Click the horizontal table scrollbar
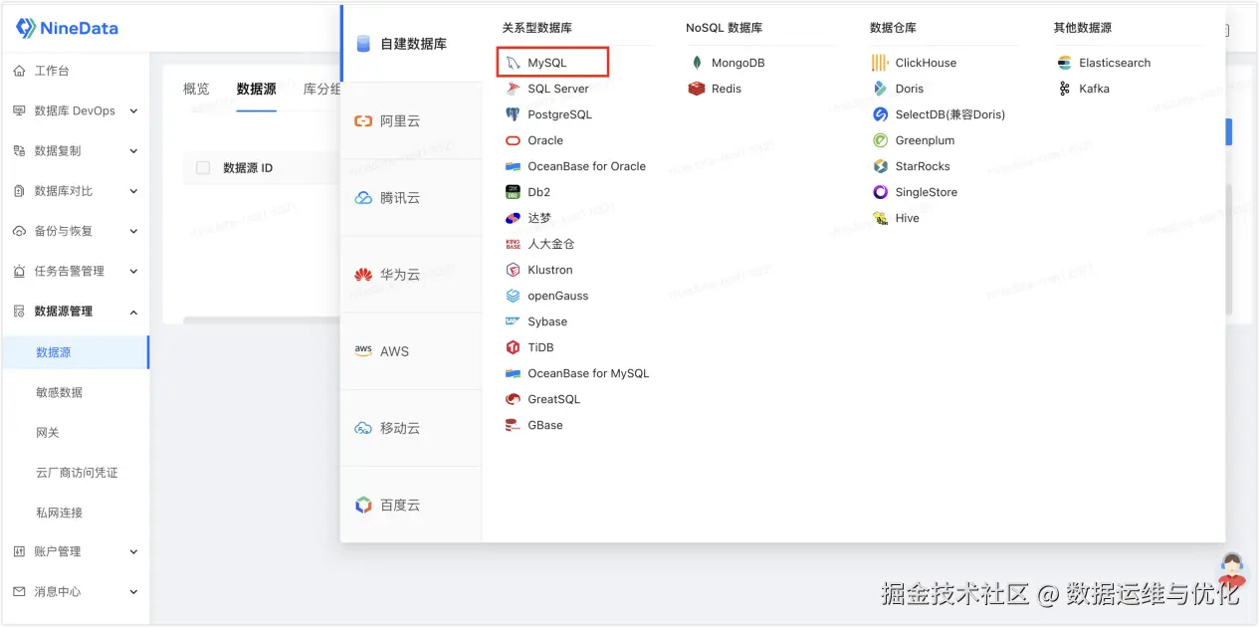Viewport: 1259px width, 627px height. [x=263, y=319]
